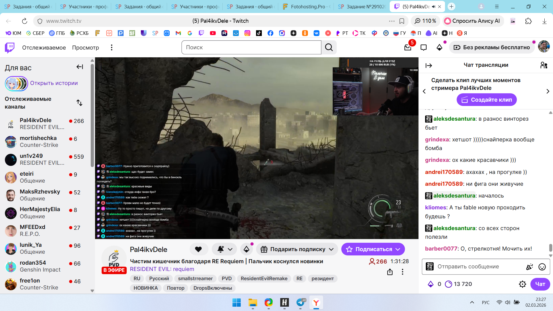Open the chat community members list icon
553x311 pixels.
pos(543,65)
